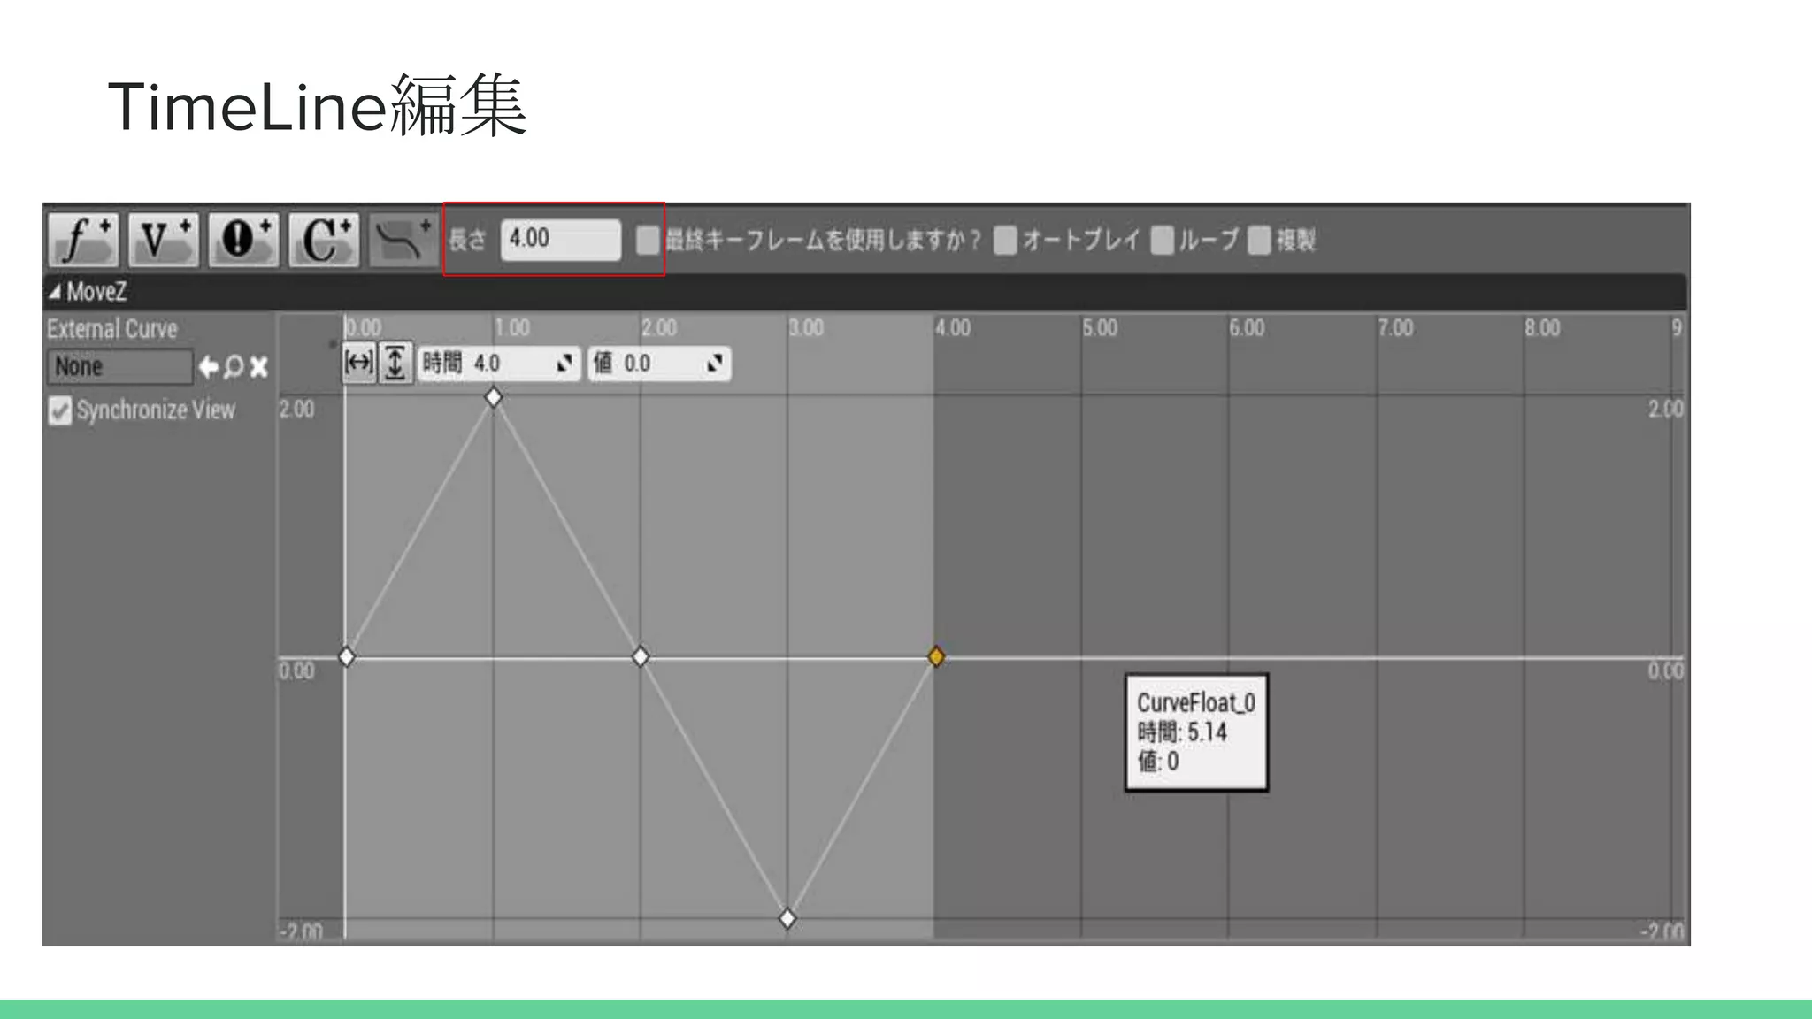Screen dimensions: 1812x1019
Task: Select the keyframe at time 1.00 value 2.00
Action: [x=494, y=397]
